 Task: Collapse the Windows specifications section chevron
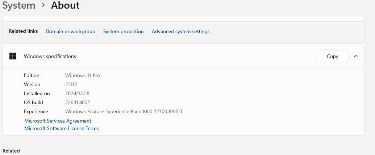coord(356,56)
